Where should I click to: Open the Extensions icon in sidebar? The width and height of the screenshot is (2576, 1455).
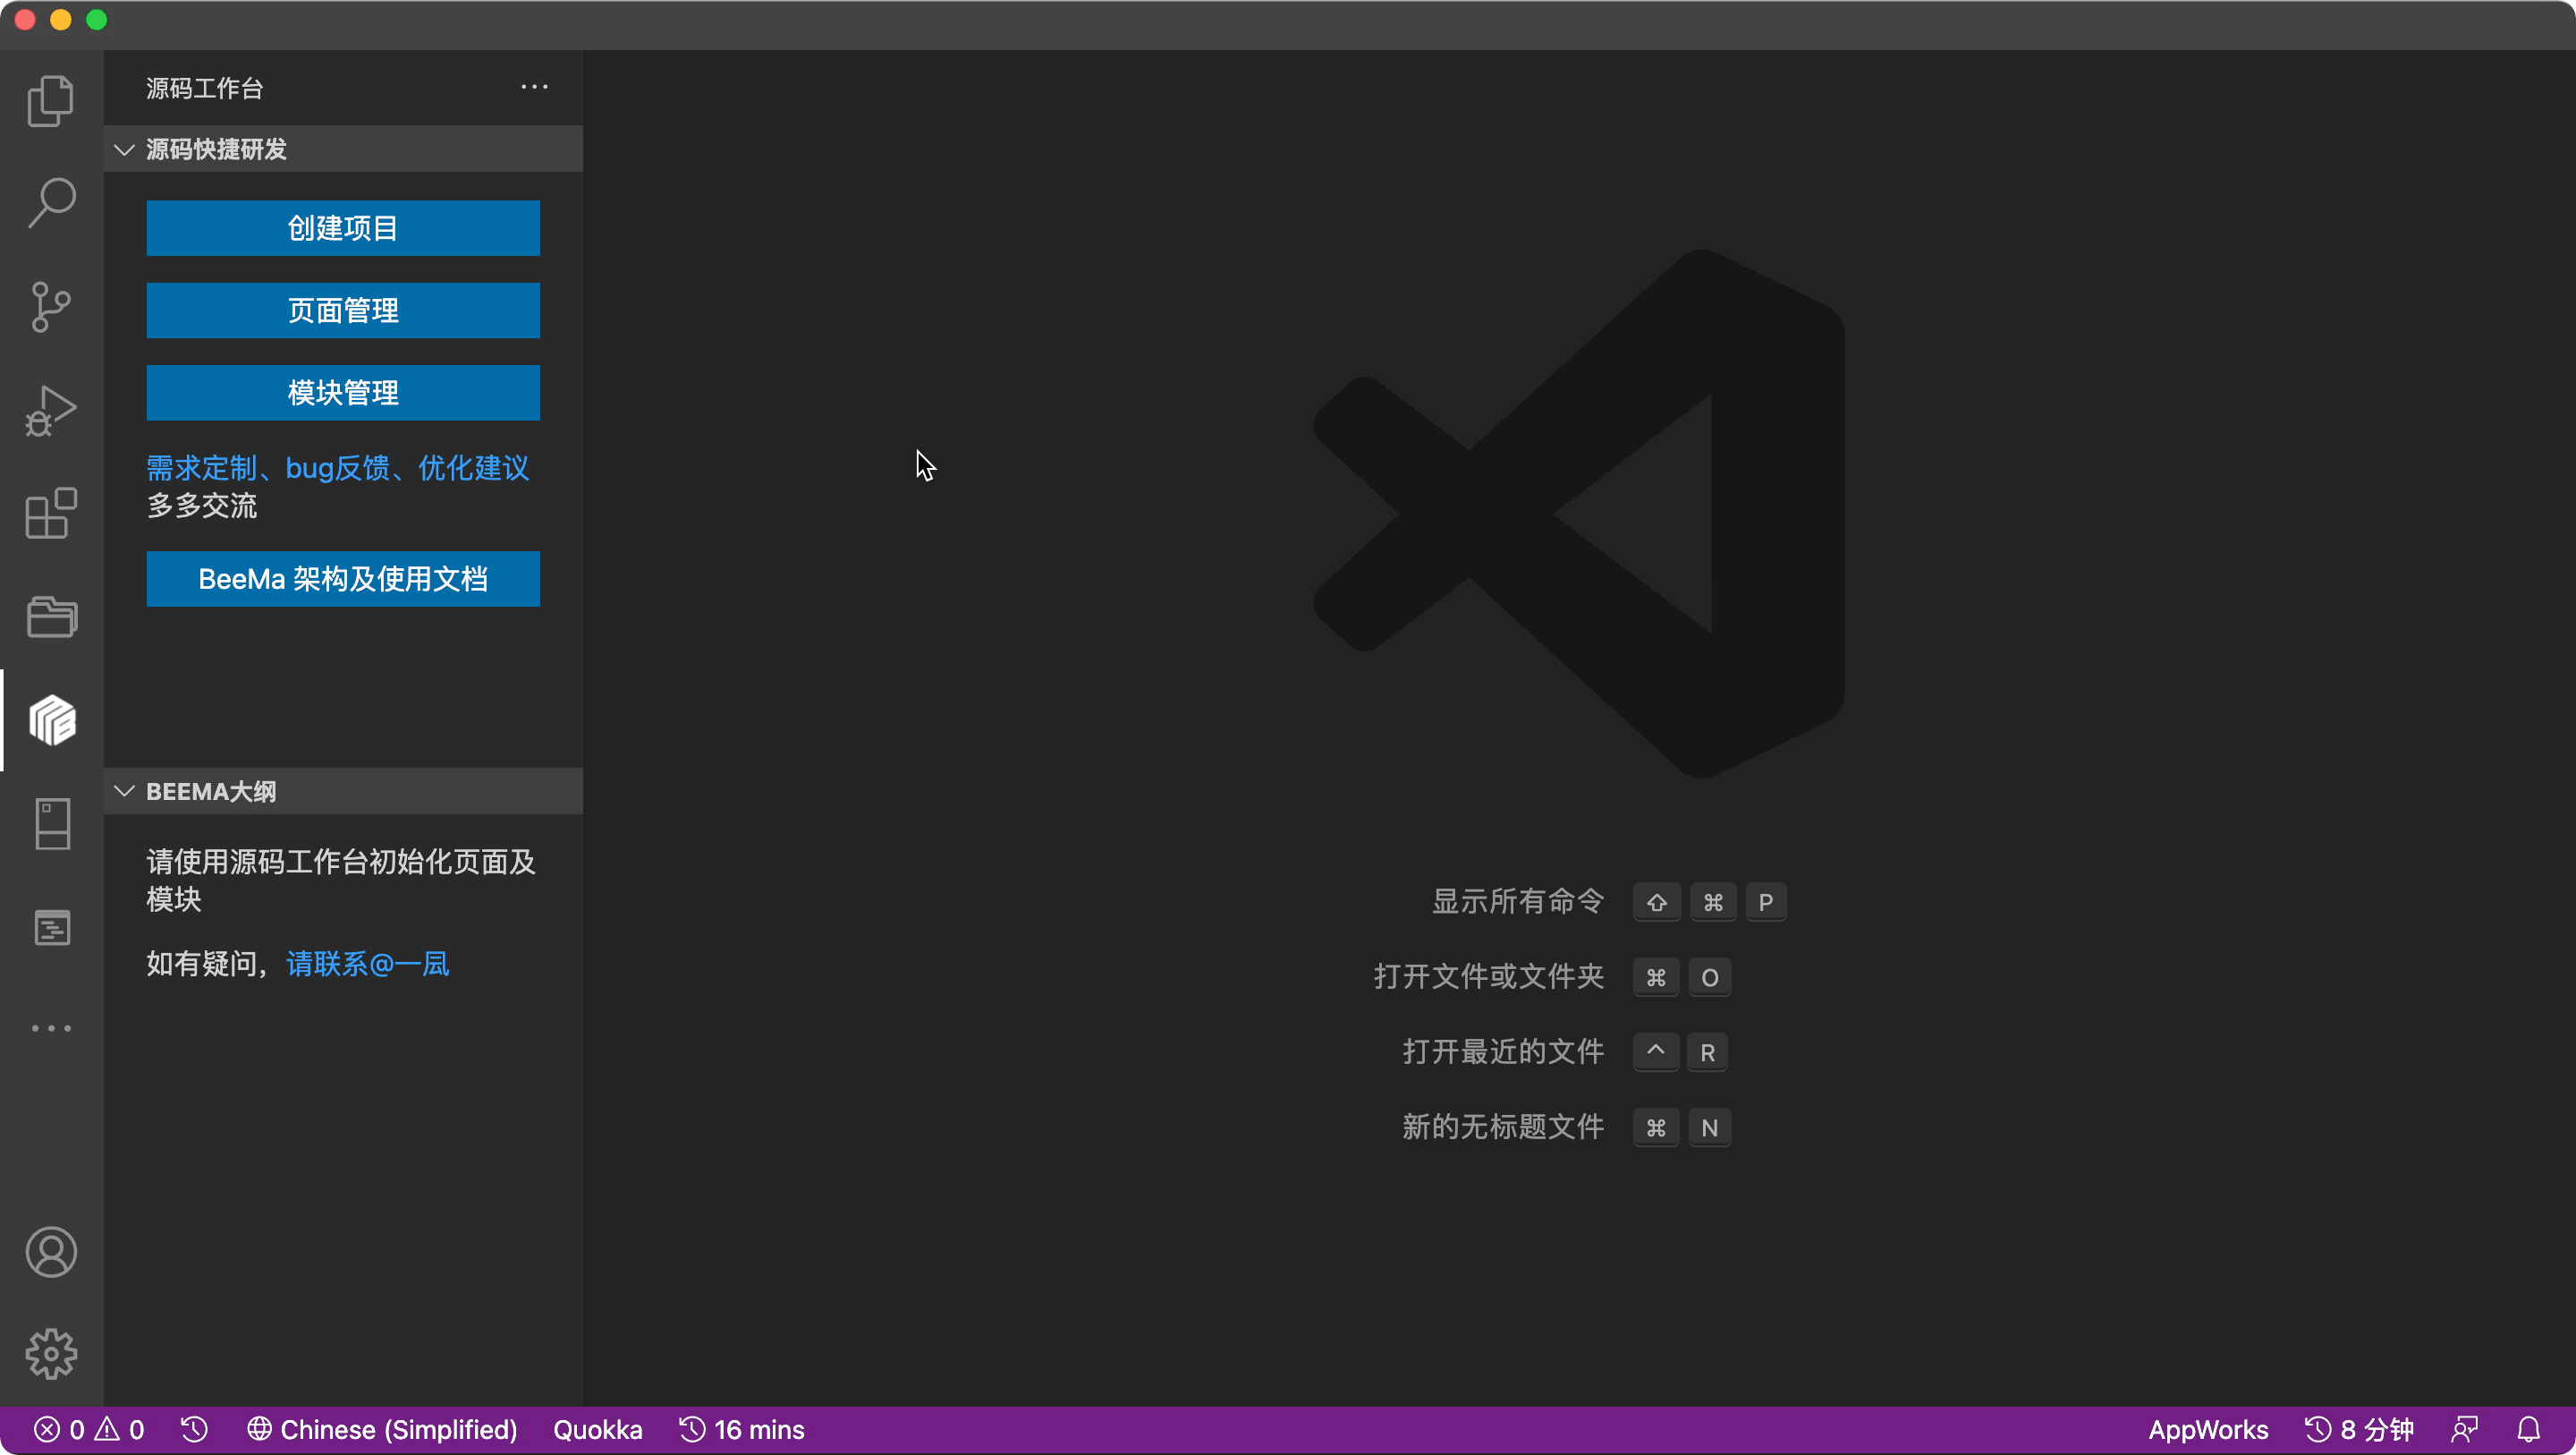[x=51, y=514]
